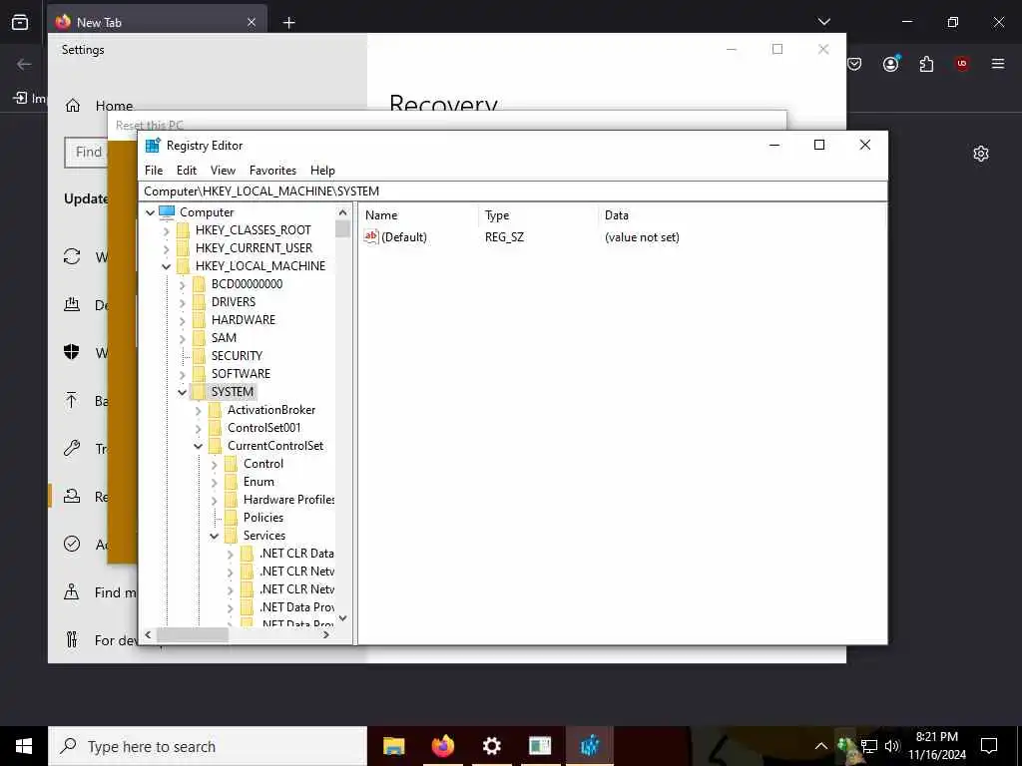
Task: Expand the SOFTWARE key chevron
Action: pyautogui.click(x=183, y=374)
